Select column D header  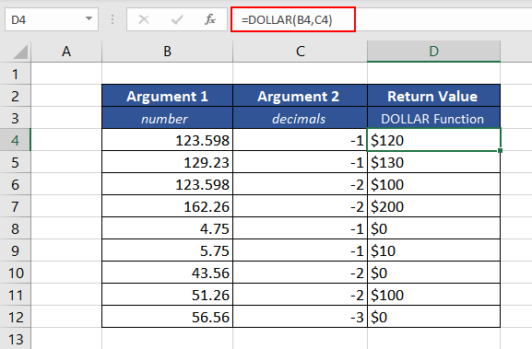tap(433, 52)
